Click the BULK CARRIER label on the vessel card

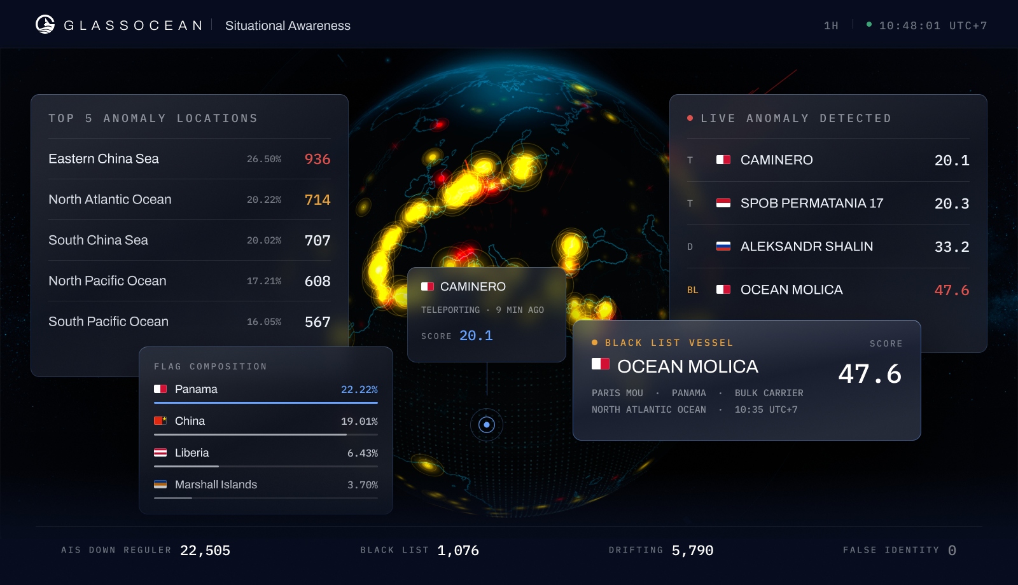click(769, 393)
